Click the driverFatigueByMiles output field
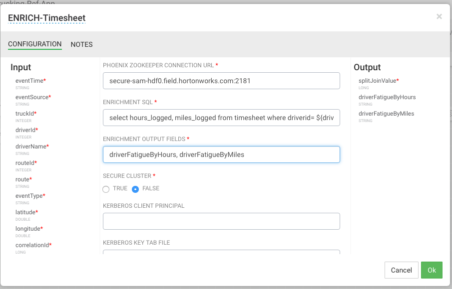 click(x=386, y=114)
